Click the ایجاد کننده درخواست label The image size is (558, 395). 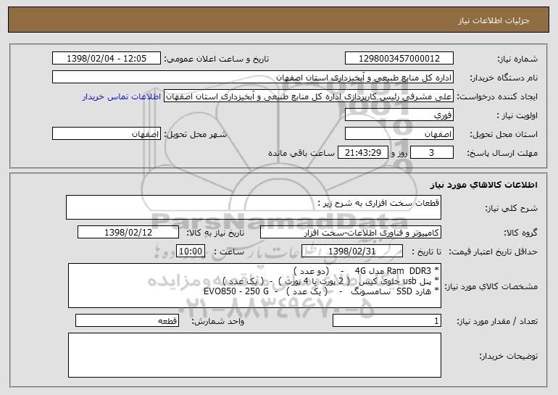[497, 97]
